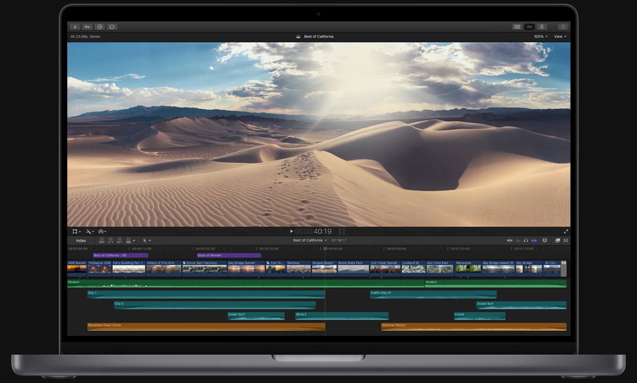
Task: Open the Transform tool pop-up menu
Action: (x=76, y=231)
